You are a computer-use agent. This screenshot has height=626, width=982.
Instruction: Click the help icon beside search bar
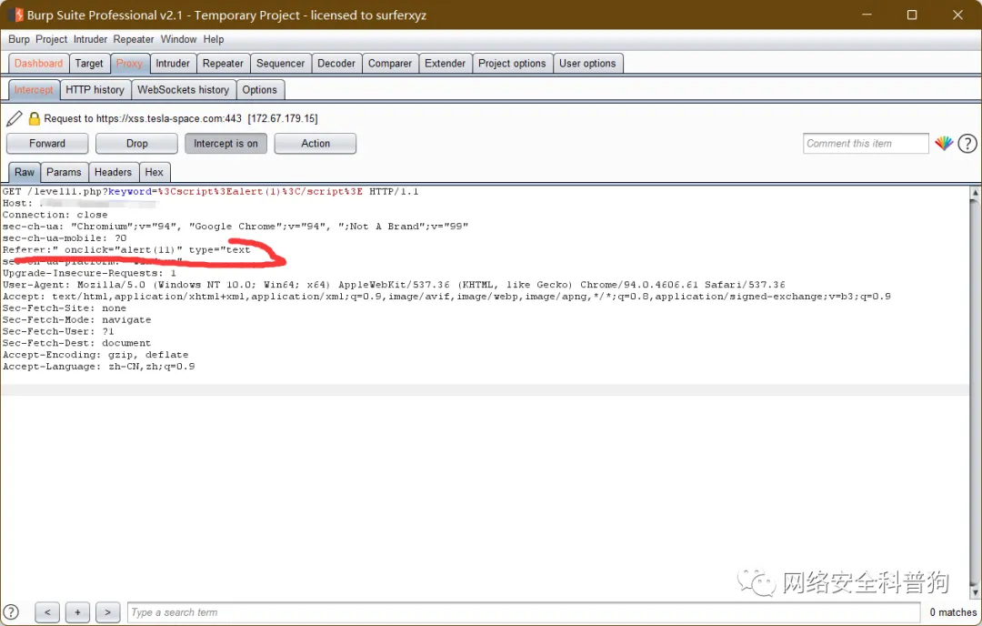[11, 612]
